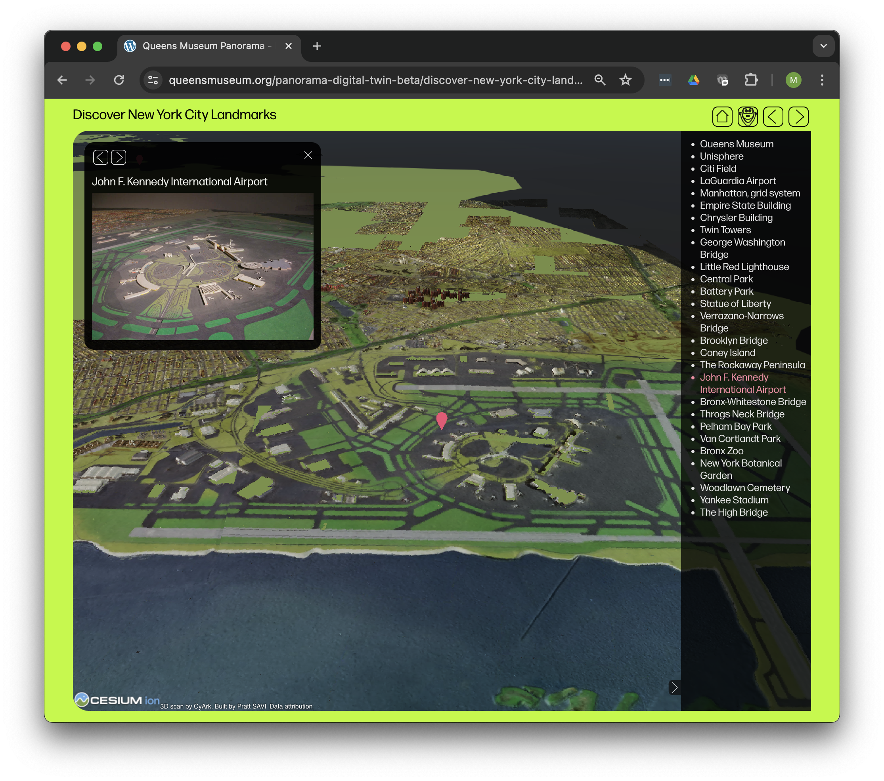
Task: View site information icon in address bar
Action: tap(153, 80)
